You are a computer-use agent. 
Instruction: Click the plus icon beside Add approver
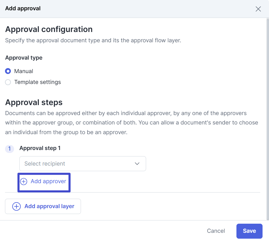tap(24, 181)
